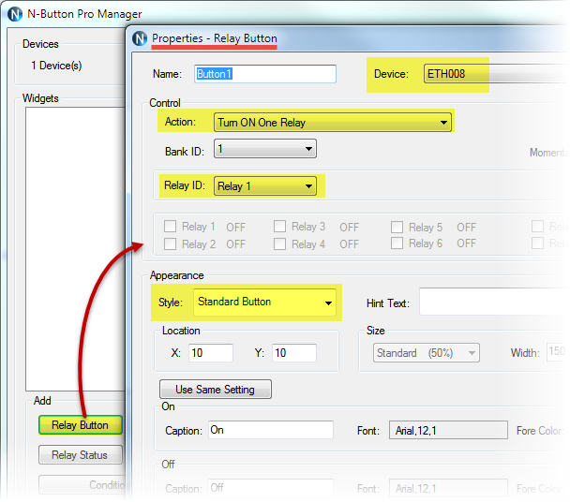Check the disabled Relay 1 checkbox
The height and width of the screenshot is (502, 570).
(170, 227)
